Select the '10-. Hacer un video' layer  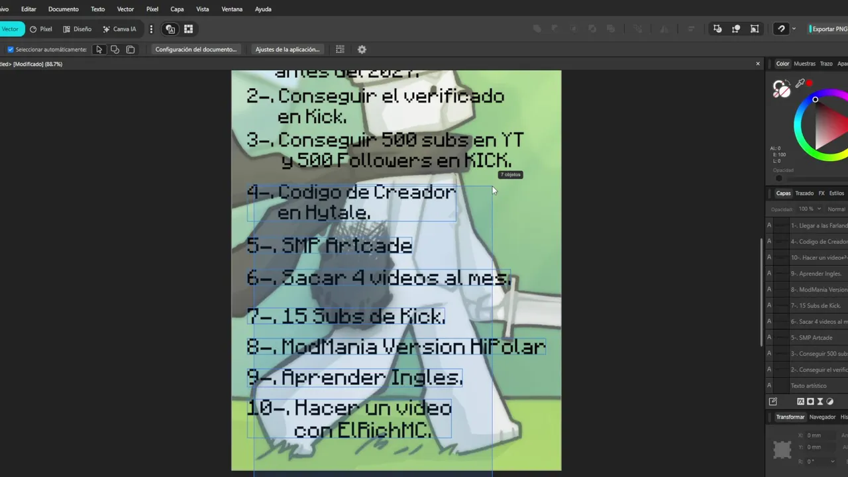coord(807,258)
